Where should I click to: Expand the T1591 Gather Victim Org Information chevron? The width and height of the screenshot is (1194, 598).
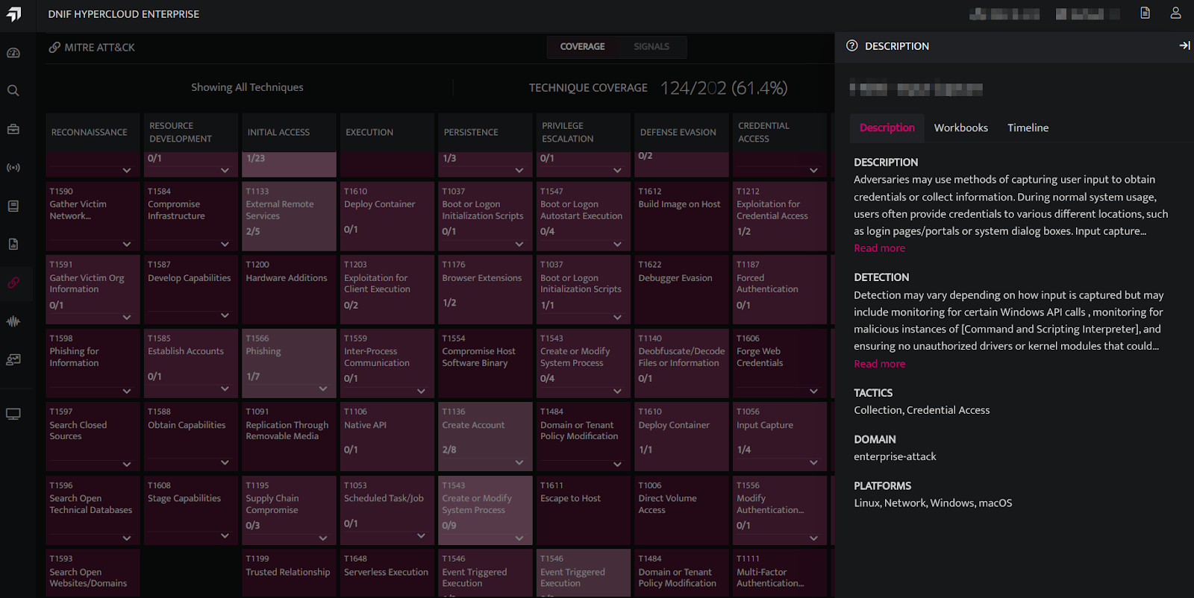(127, 317)
